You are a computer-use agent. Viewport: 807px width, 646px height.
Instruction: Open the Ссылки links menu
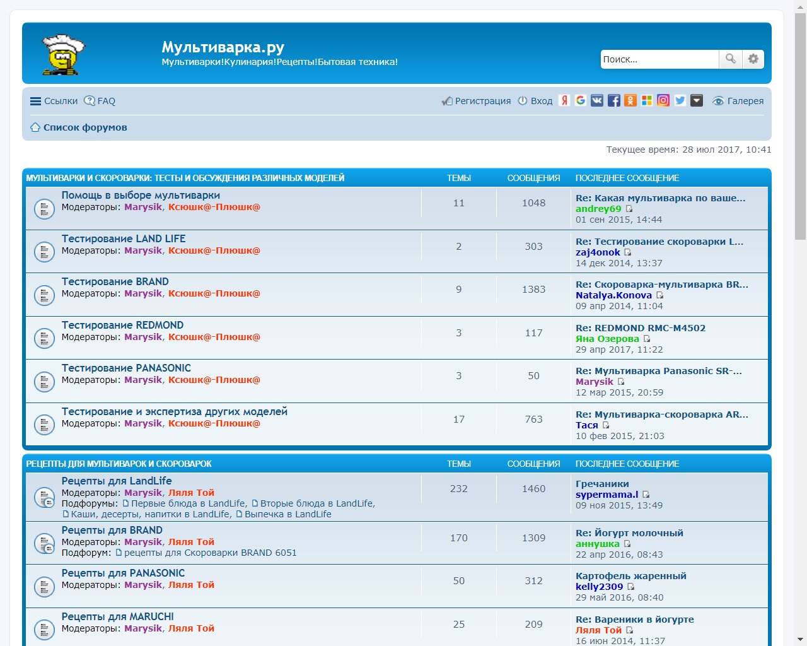click(54, 101)
